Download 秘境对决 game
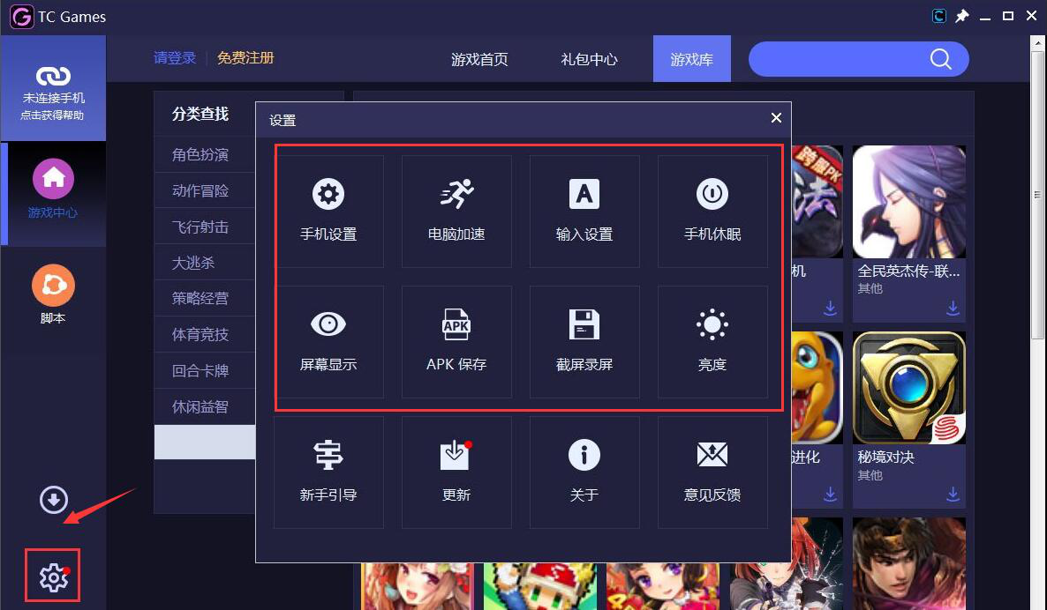This screenshot has height=610, width=1047. pos(953,494)
